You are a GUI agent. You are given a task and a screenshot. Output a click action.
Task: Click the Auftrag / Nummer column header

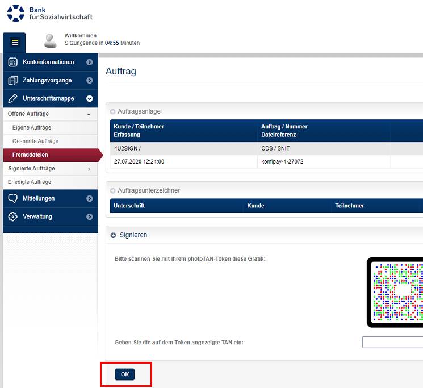[284, 127]
